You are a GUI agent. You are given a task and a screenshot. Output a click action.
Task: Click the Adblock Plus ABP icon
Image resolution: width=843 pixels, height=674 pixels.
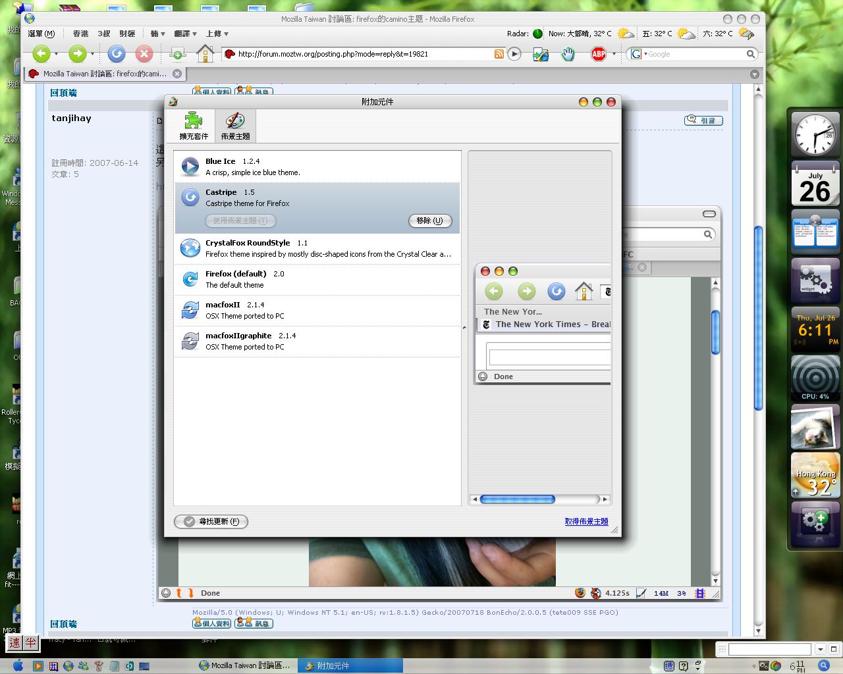[x=598, y=54]
